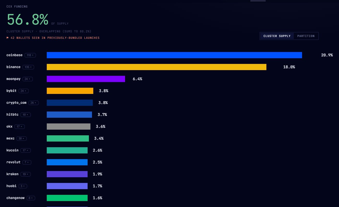
Task: Select the huobi supply bar
Action: 67,186
